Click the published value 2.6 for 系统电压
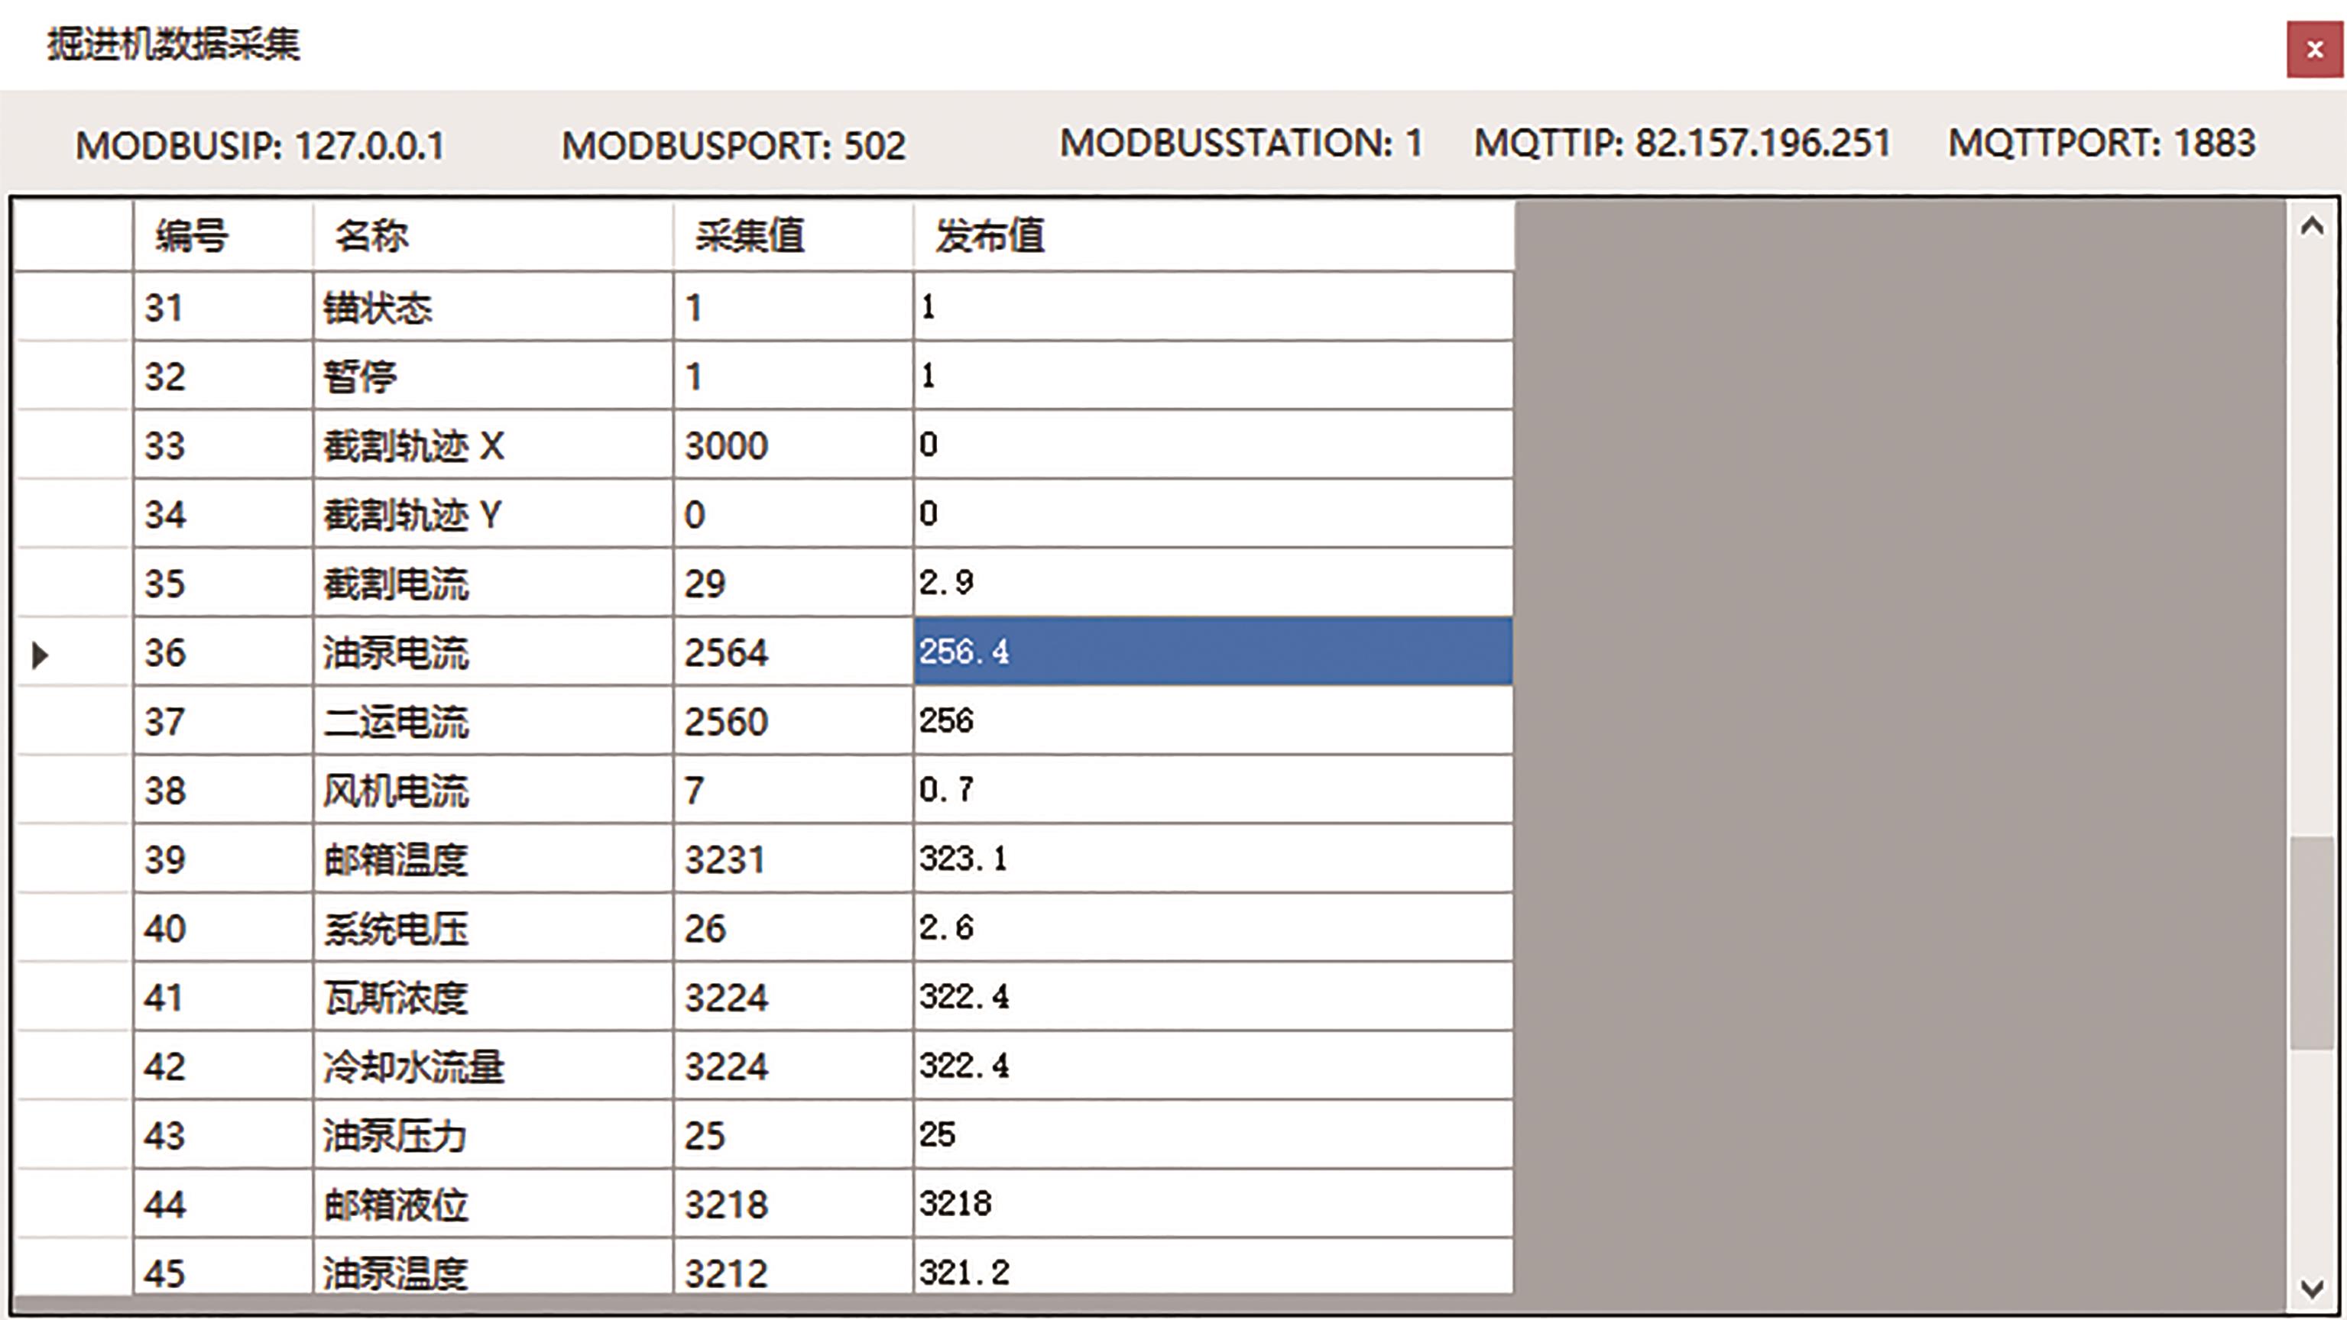Image resolution: width=2347 pixels, height=1320 pixels. coord(1214,928)
